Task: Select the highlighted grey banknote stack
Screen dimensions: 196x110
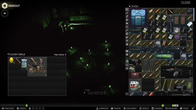Action: coord(177,30)
